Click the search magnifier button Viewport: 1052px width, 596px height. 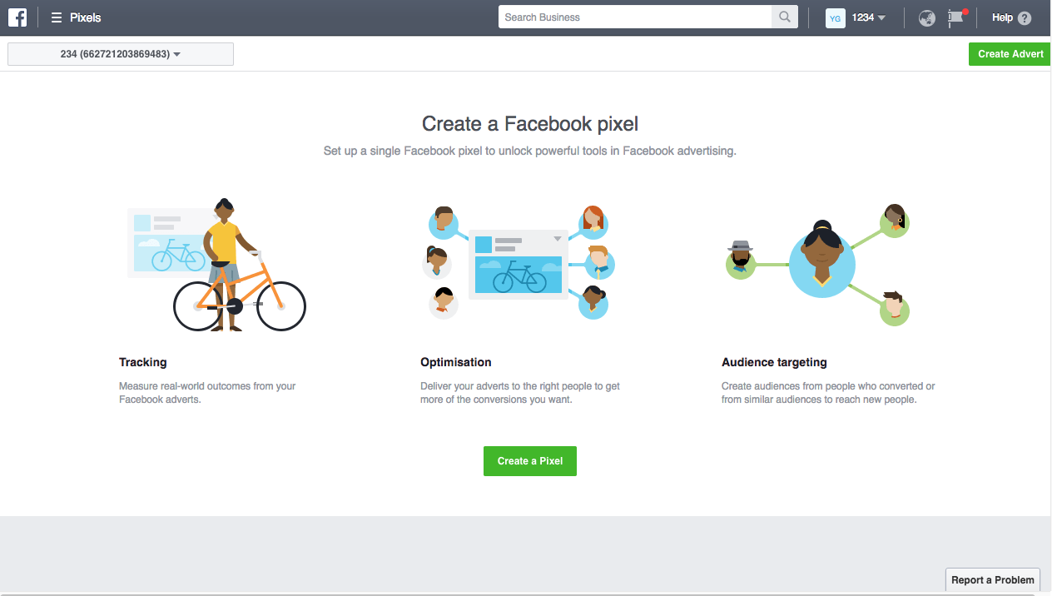click(x=785, y=17)
